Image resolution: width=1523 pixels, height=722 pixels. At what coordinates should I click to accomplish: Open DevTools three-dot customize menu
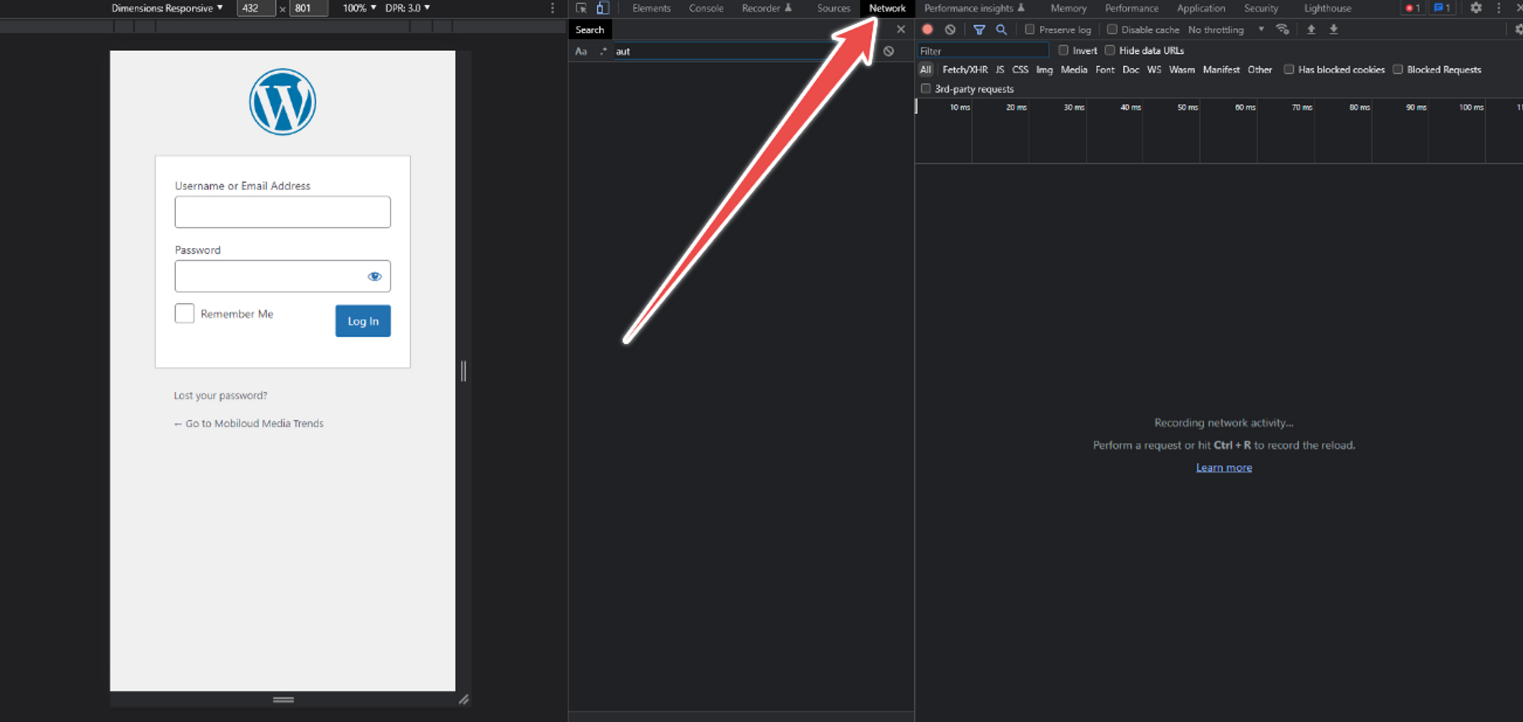(x=1499, y=8)
